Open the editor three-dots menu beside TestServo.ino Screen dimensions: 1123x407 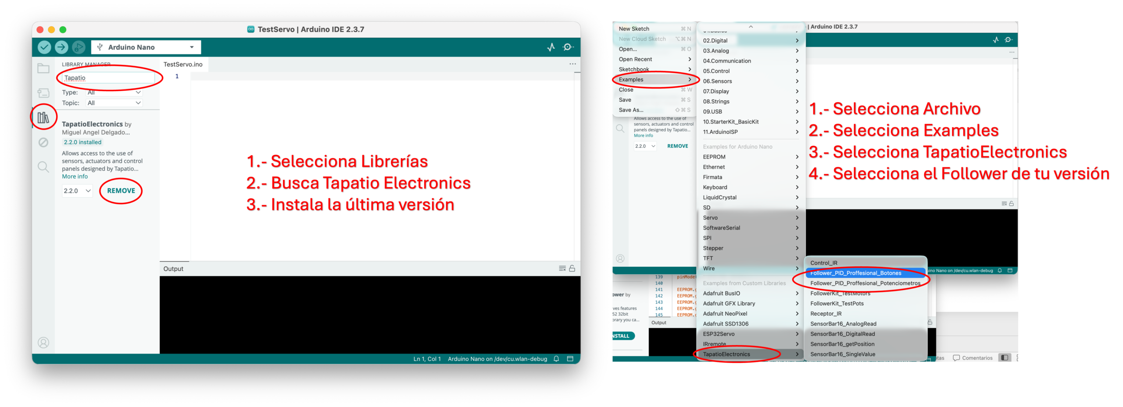(x=572, y=64)
